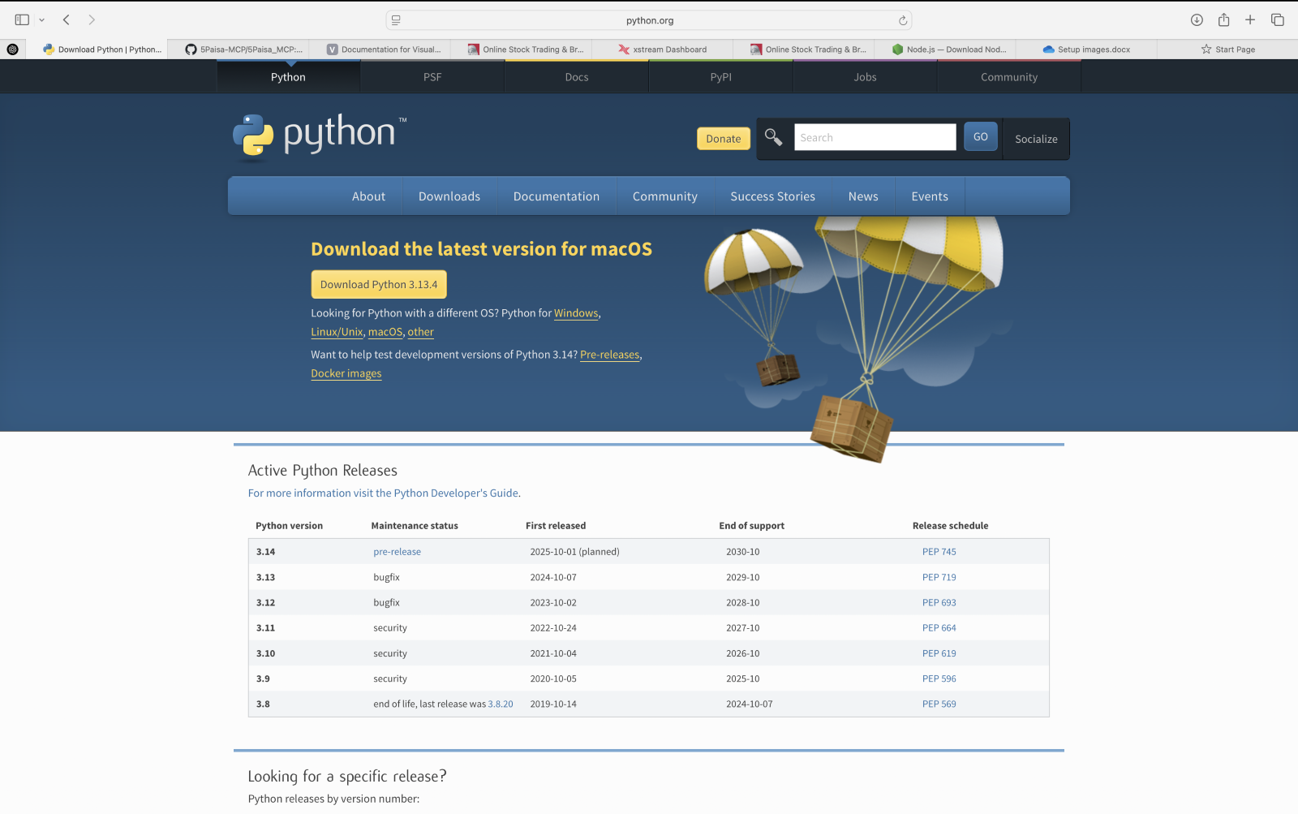Screen dimensions: 1298x814
Task: Click the 2023-10-02 first released date
Action: click(553, 603)
